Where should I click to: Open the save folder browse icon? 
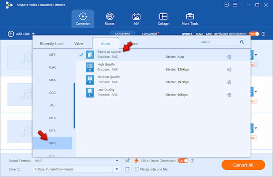(127, 169)
